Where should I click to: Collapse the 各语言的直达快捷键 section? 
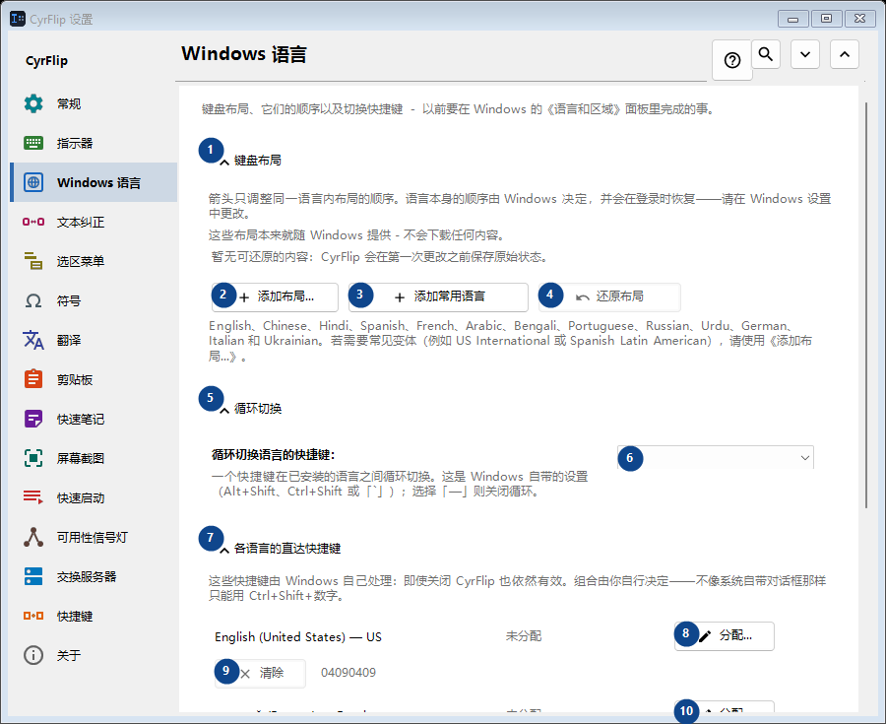(224, 550)
